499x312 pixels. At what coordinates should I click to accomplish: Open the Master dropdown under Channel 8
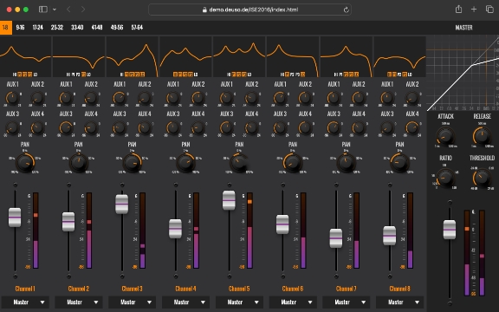400,302
